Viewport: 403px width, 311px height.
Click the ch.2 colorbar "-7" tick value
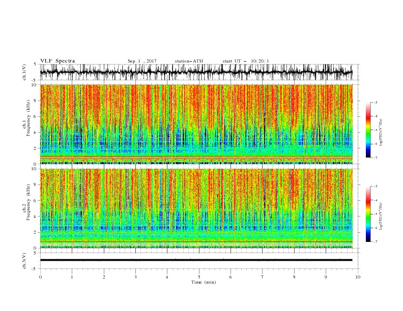click(x=375, y=242)
